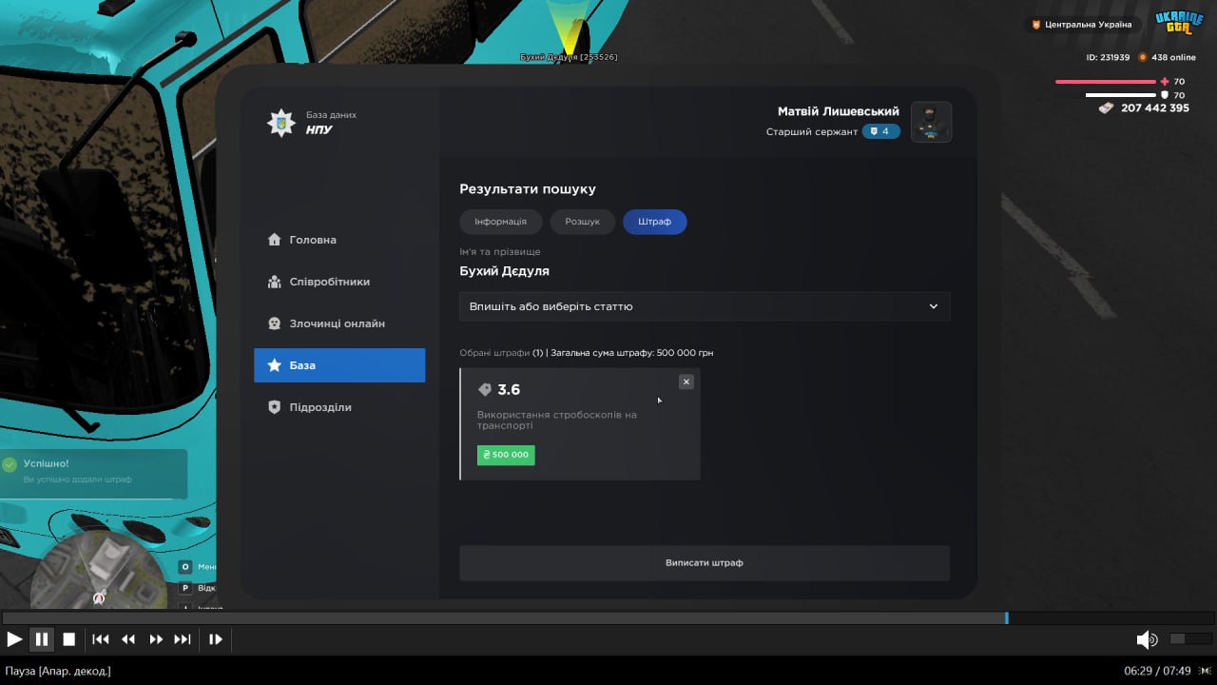Image resolution: width=1217 pixels, height=685 pixels.
Task: Click the red health bar
Action: (1106, 82)
